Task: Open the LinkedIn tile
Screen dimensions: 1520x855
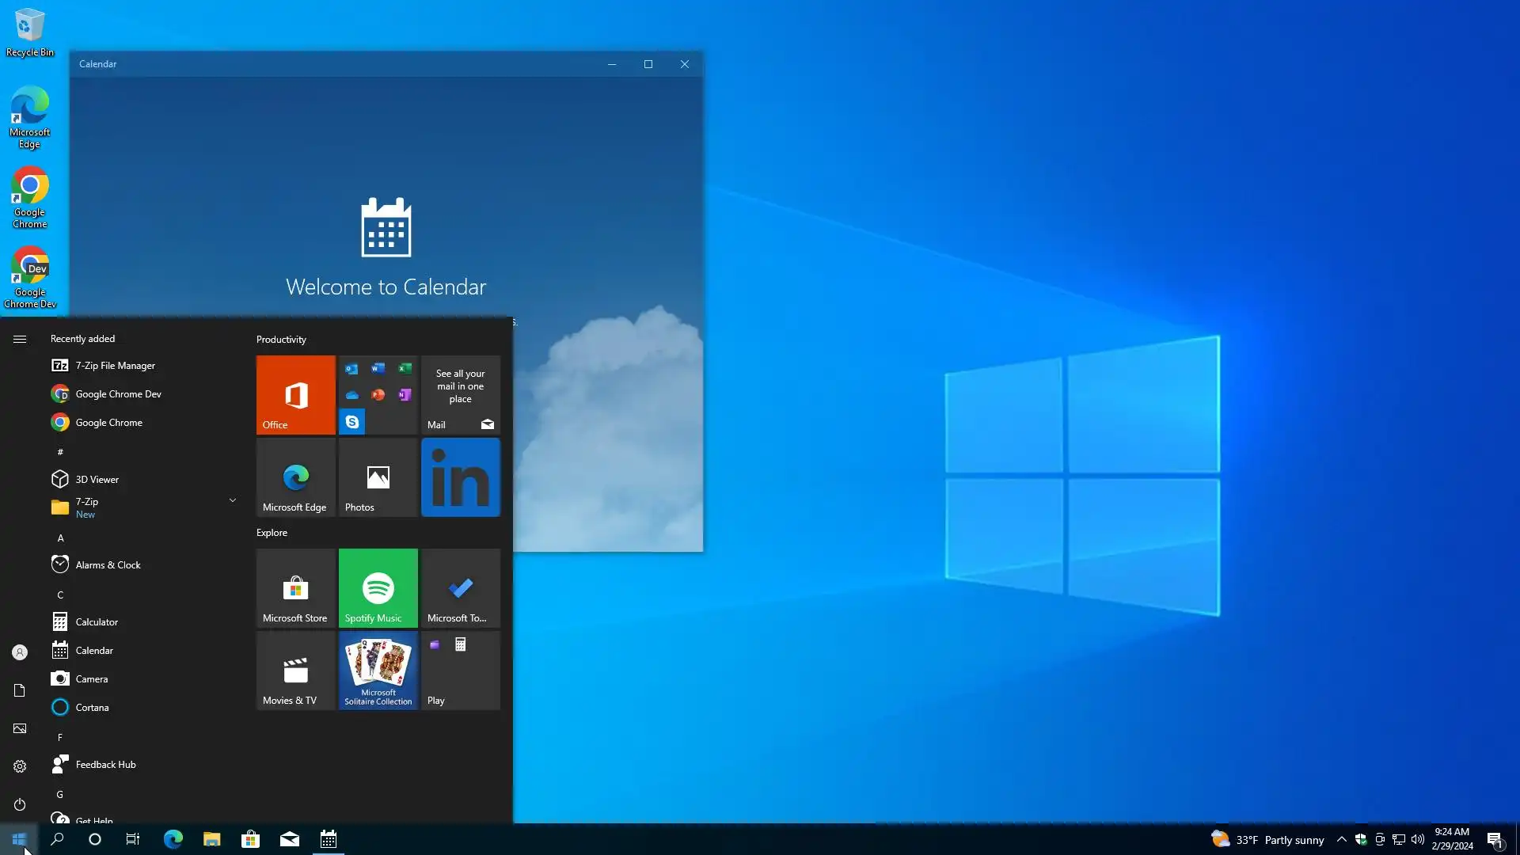Action: click(x=460, y=477)
